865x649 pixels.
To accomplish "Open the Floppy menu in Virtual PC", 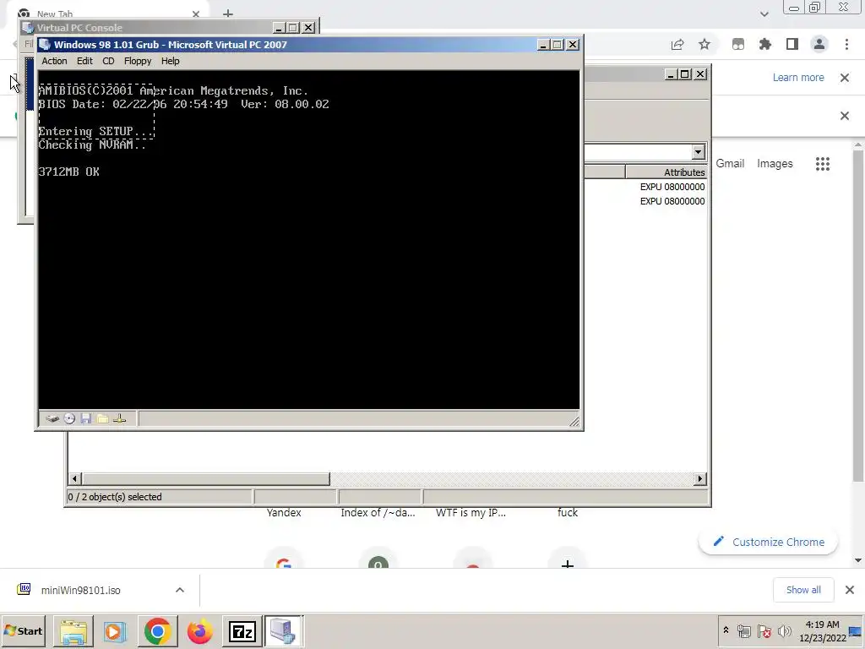I will click(x=138, y=61).
